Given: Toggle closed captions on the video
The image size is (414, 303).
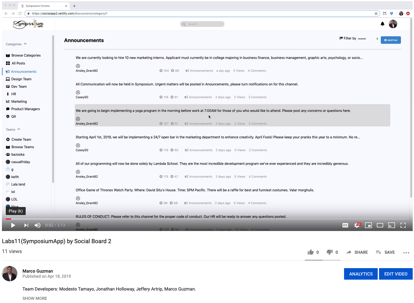Looking at the screenshot, I should (345, 225).
